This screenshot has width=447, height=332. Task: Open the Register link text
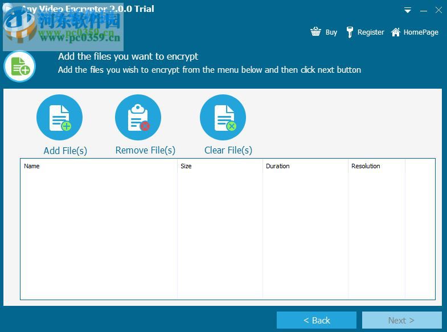click(x=371, y=32)
